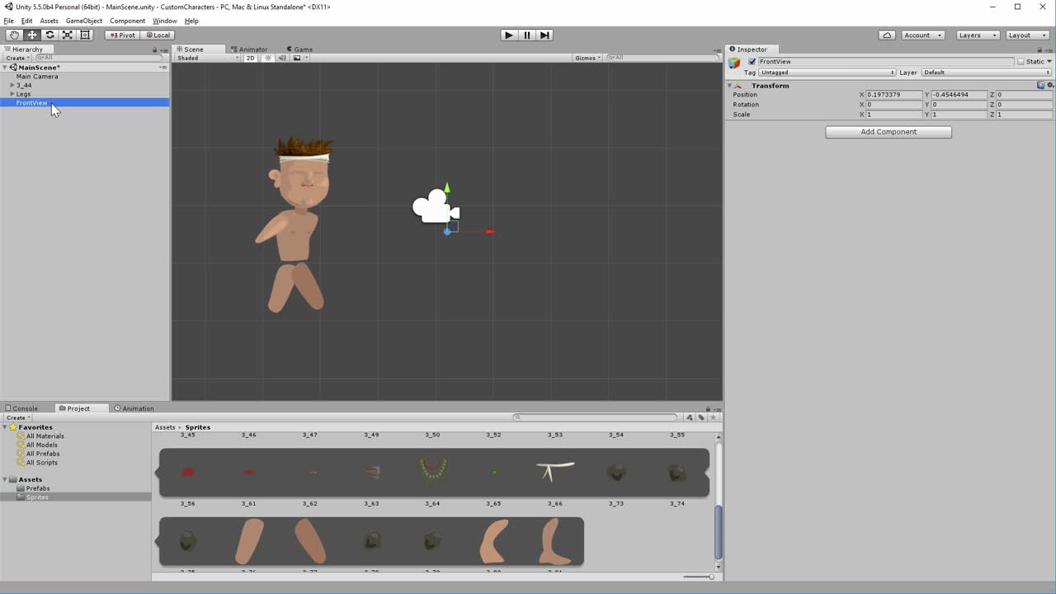
Task: Select the Hand tool in toolbar
Action: (x=14, y=35)
